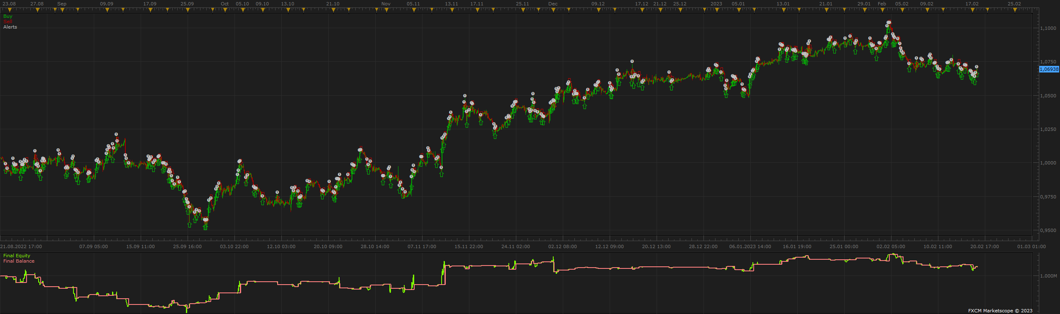
Task: Click the Buy legend label
Action: point(8,16)
